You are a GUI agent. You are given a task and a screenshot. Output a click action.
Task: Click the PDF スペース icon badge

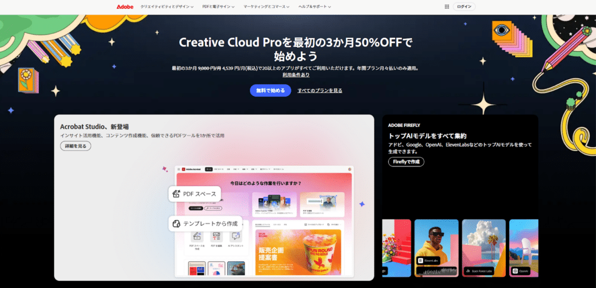(x=176, y=194)
